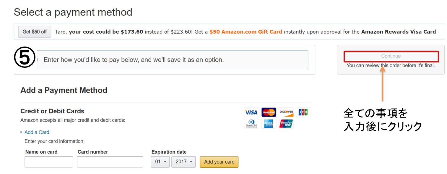The height and width of the screenshot is (174, 447).
Task: Click the circled number 5 step marker
Action: [25, 58]
